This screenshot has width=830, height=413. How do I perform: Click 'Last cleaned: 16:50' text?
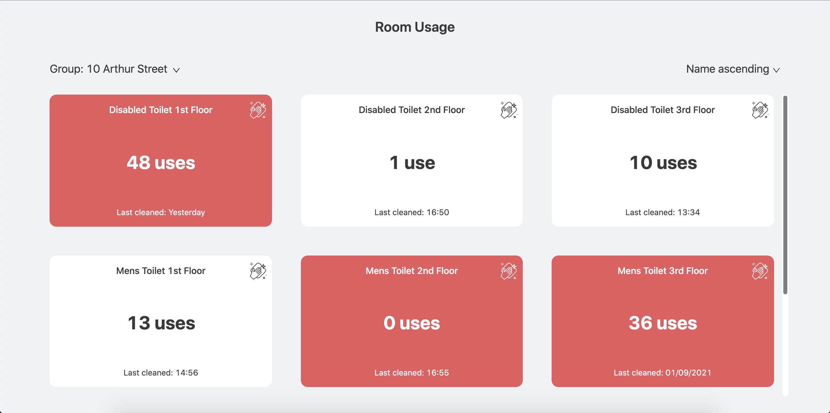coord(412,213)
